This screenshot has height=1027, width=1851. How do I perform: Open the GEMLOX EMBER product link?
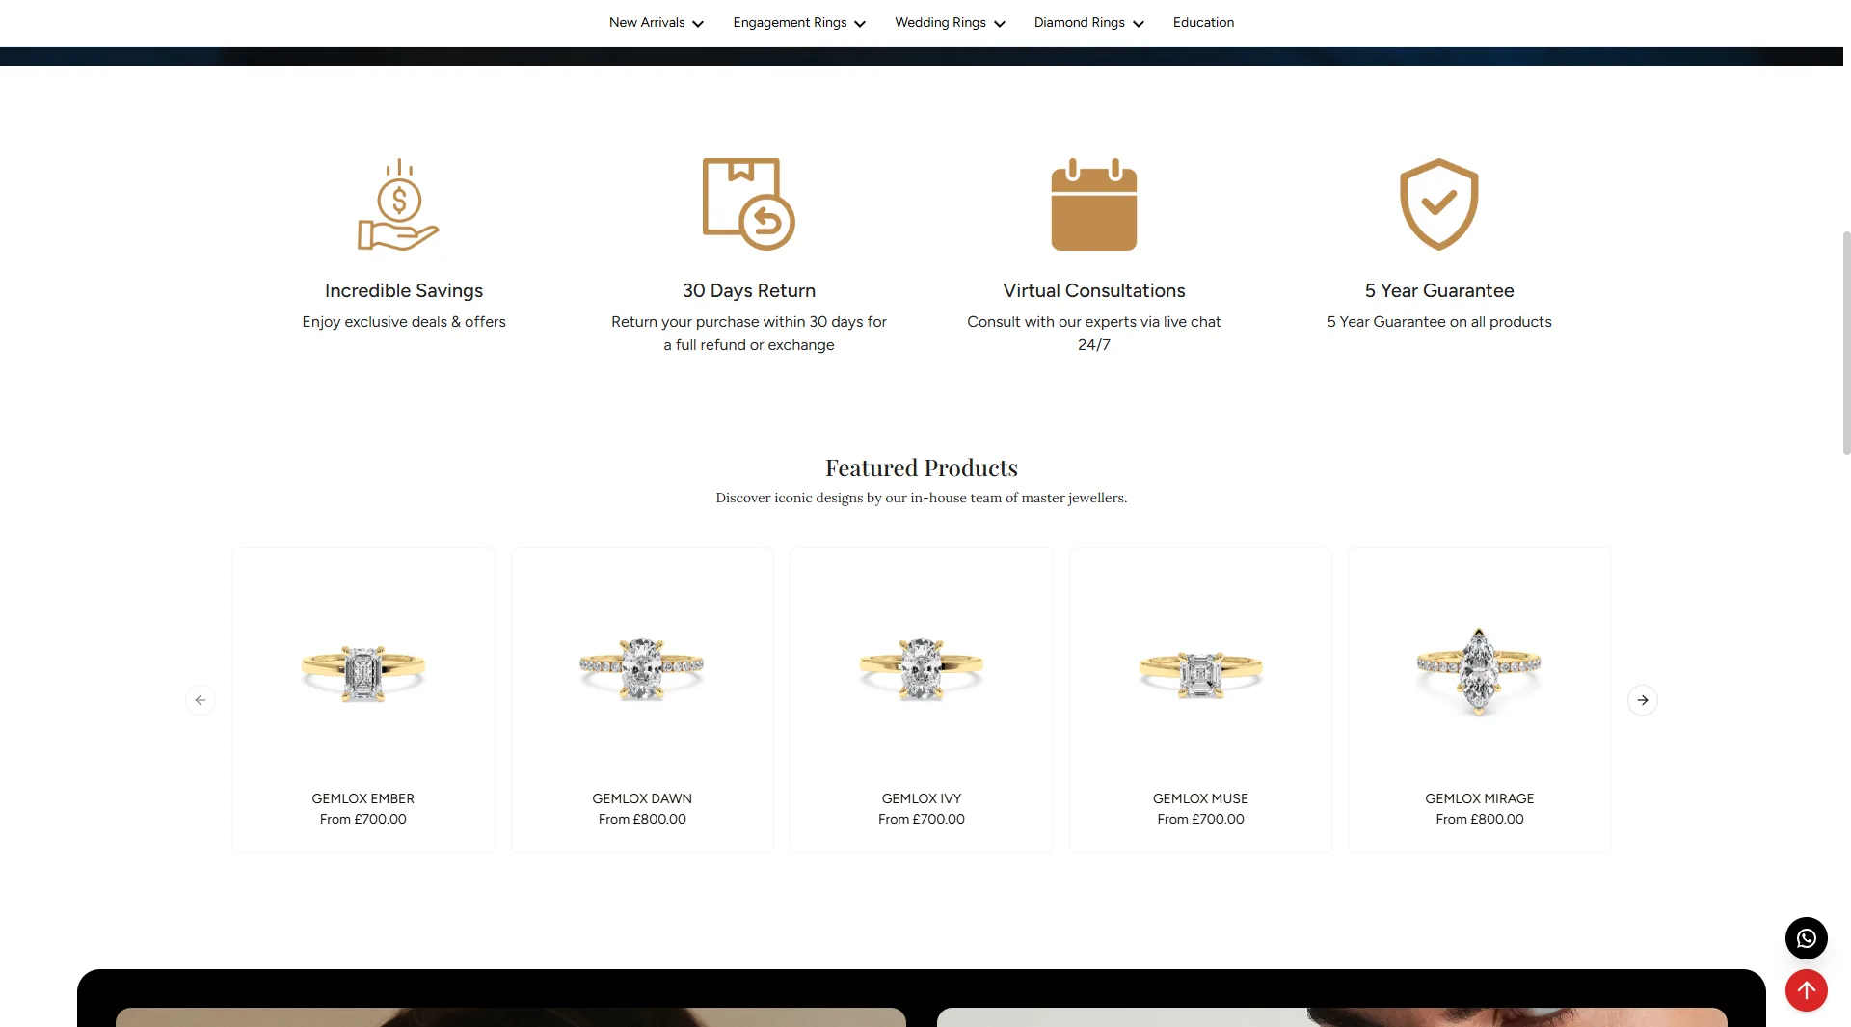tap(362, 798)
